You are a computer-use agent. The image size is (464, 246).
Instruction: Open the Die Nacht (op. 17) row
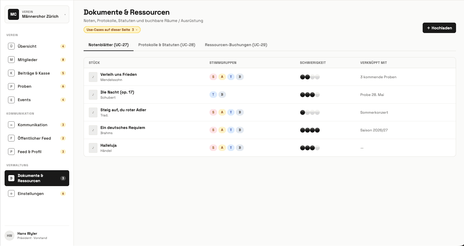point(270,95)
